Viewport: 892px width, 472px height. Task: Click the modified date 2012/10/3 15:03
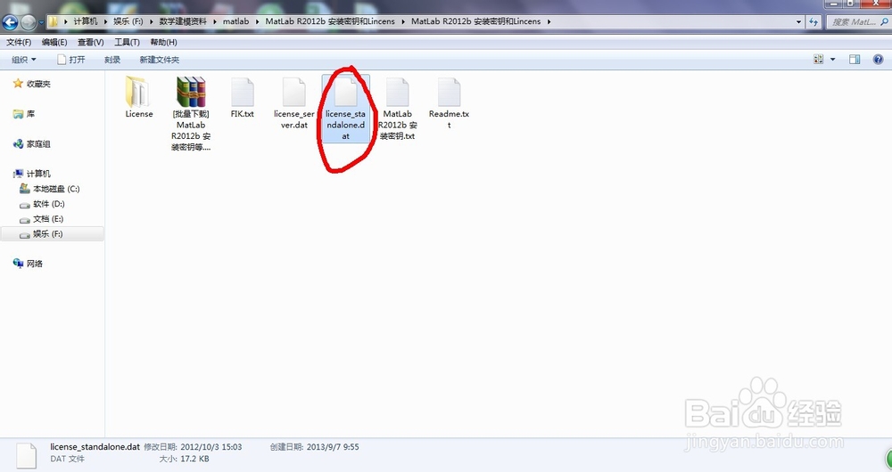211,447
